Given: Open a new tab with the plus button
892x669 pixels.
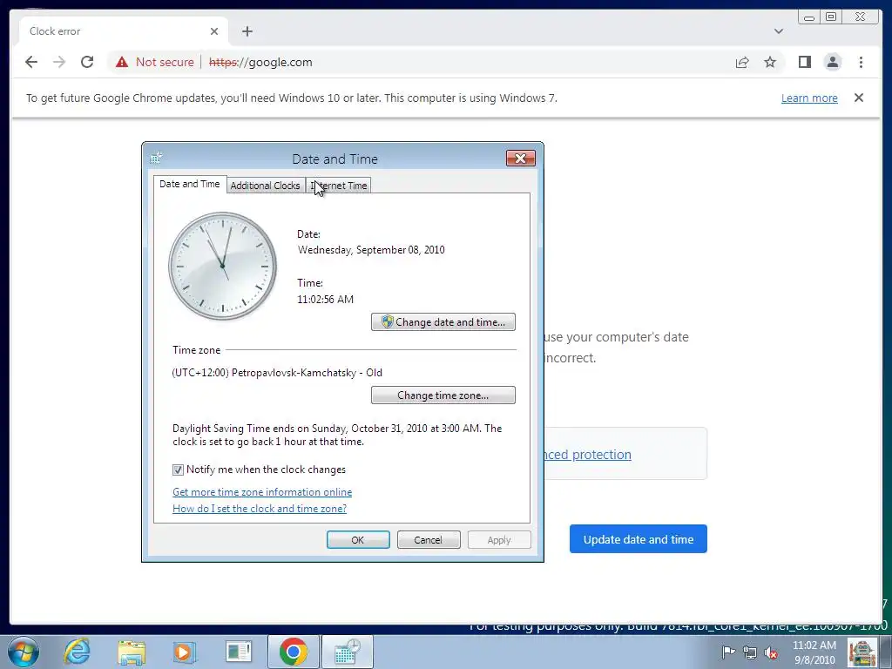Looking at the screenshot, I should [x=247, y=31].
